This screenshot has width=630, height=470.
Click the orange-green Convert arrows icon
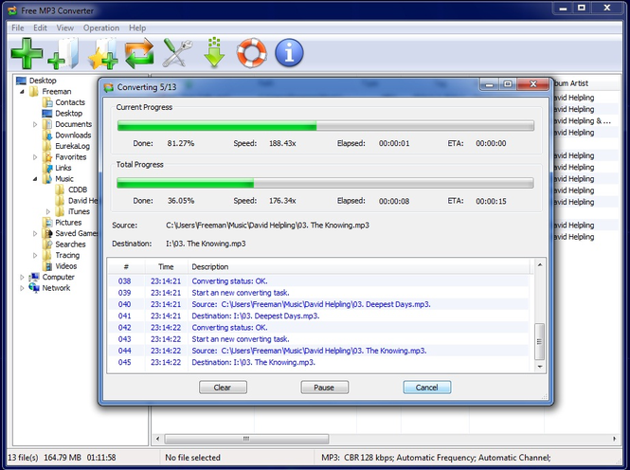[139, 54]
